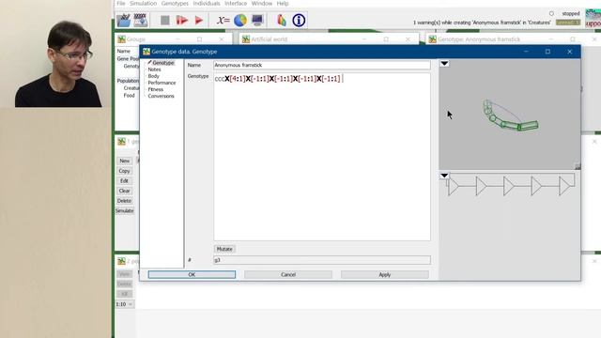Select Fitness in the dialog tree
Image resolution: width=601 pixels, height=338 pixels.
[x=156, y=89]
